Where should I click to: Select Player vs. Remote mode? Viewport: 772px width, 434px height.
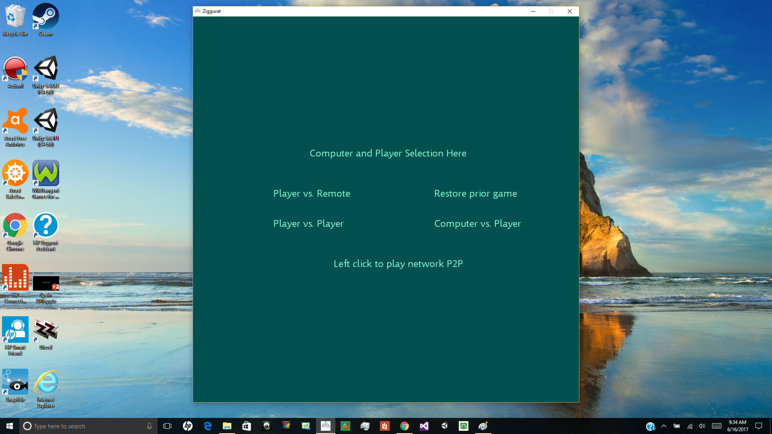pyautogui.click(x=311, y=193)
